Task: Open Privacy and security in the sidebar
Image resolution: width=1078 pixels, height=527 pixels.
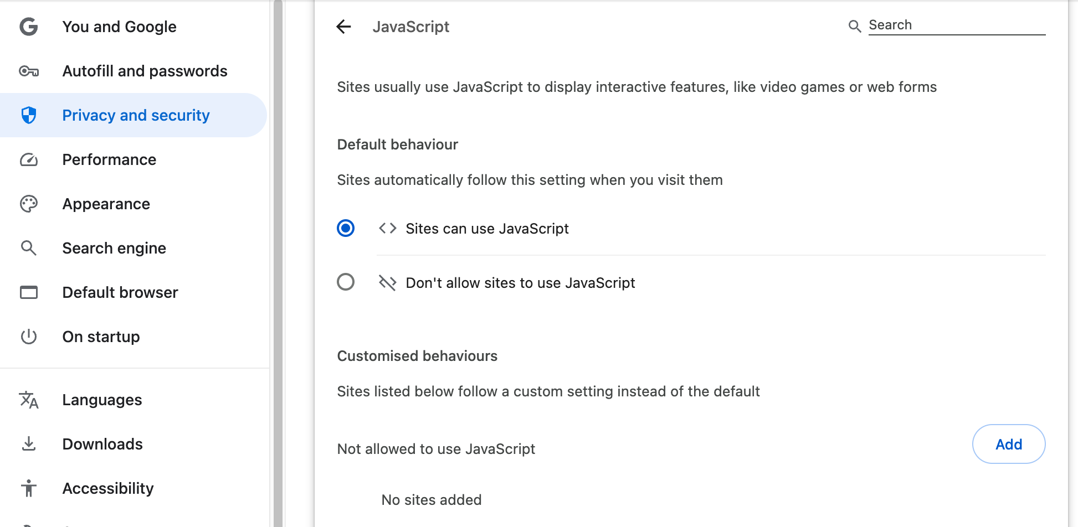Action: 136,115
